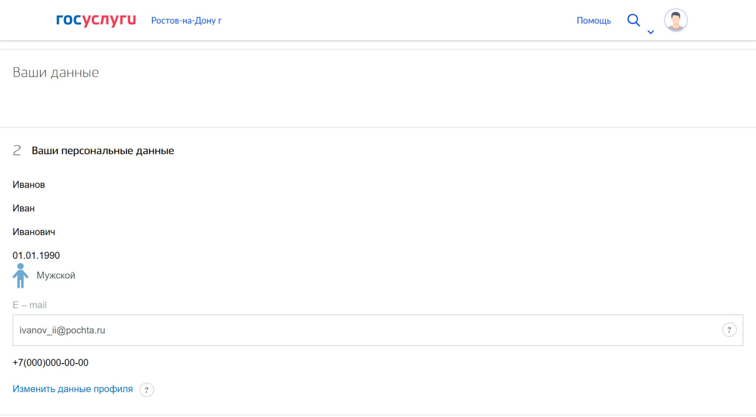756x417 pixels.
Task: Expand the profile menu chevron
Action: point(651,32)
